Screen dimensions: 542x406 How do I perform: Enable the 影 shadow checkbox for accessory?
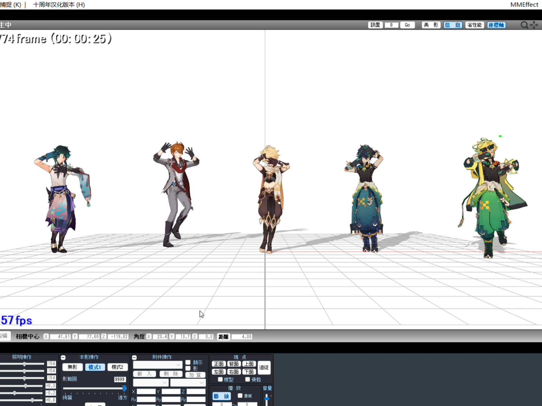pos(188,368)
